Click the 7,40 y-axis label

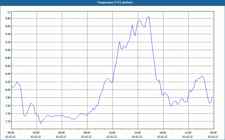(x=8, y=114)
